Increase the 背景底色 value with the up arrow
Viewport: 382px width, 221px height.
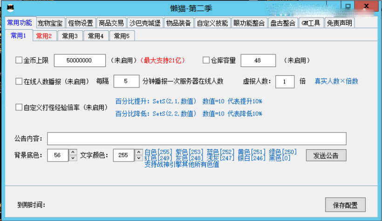pyautogui.click(x=73, y=152)
